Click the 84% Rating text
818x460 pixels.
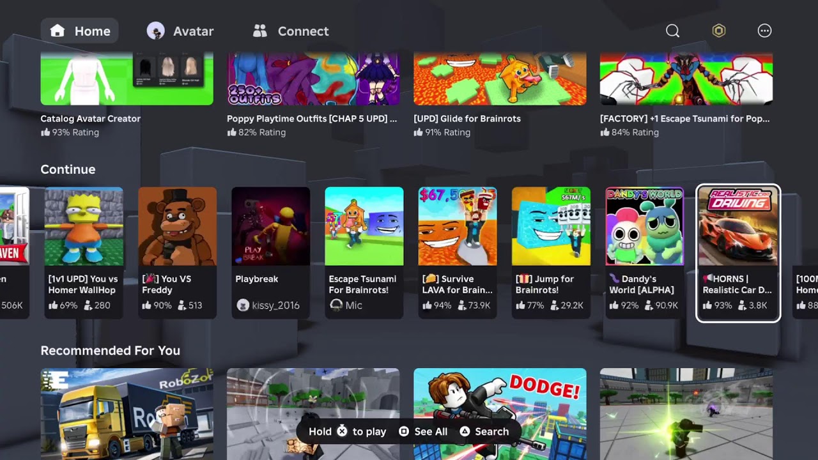click(x=635, y=132)
